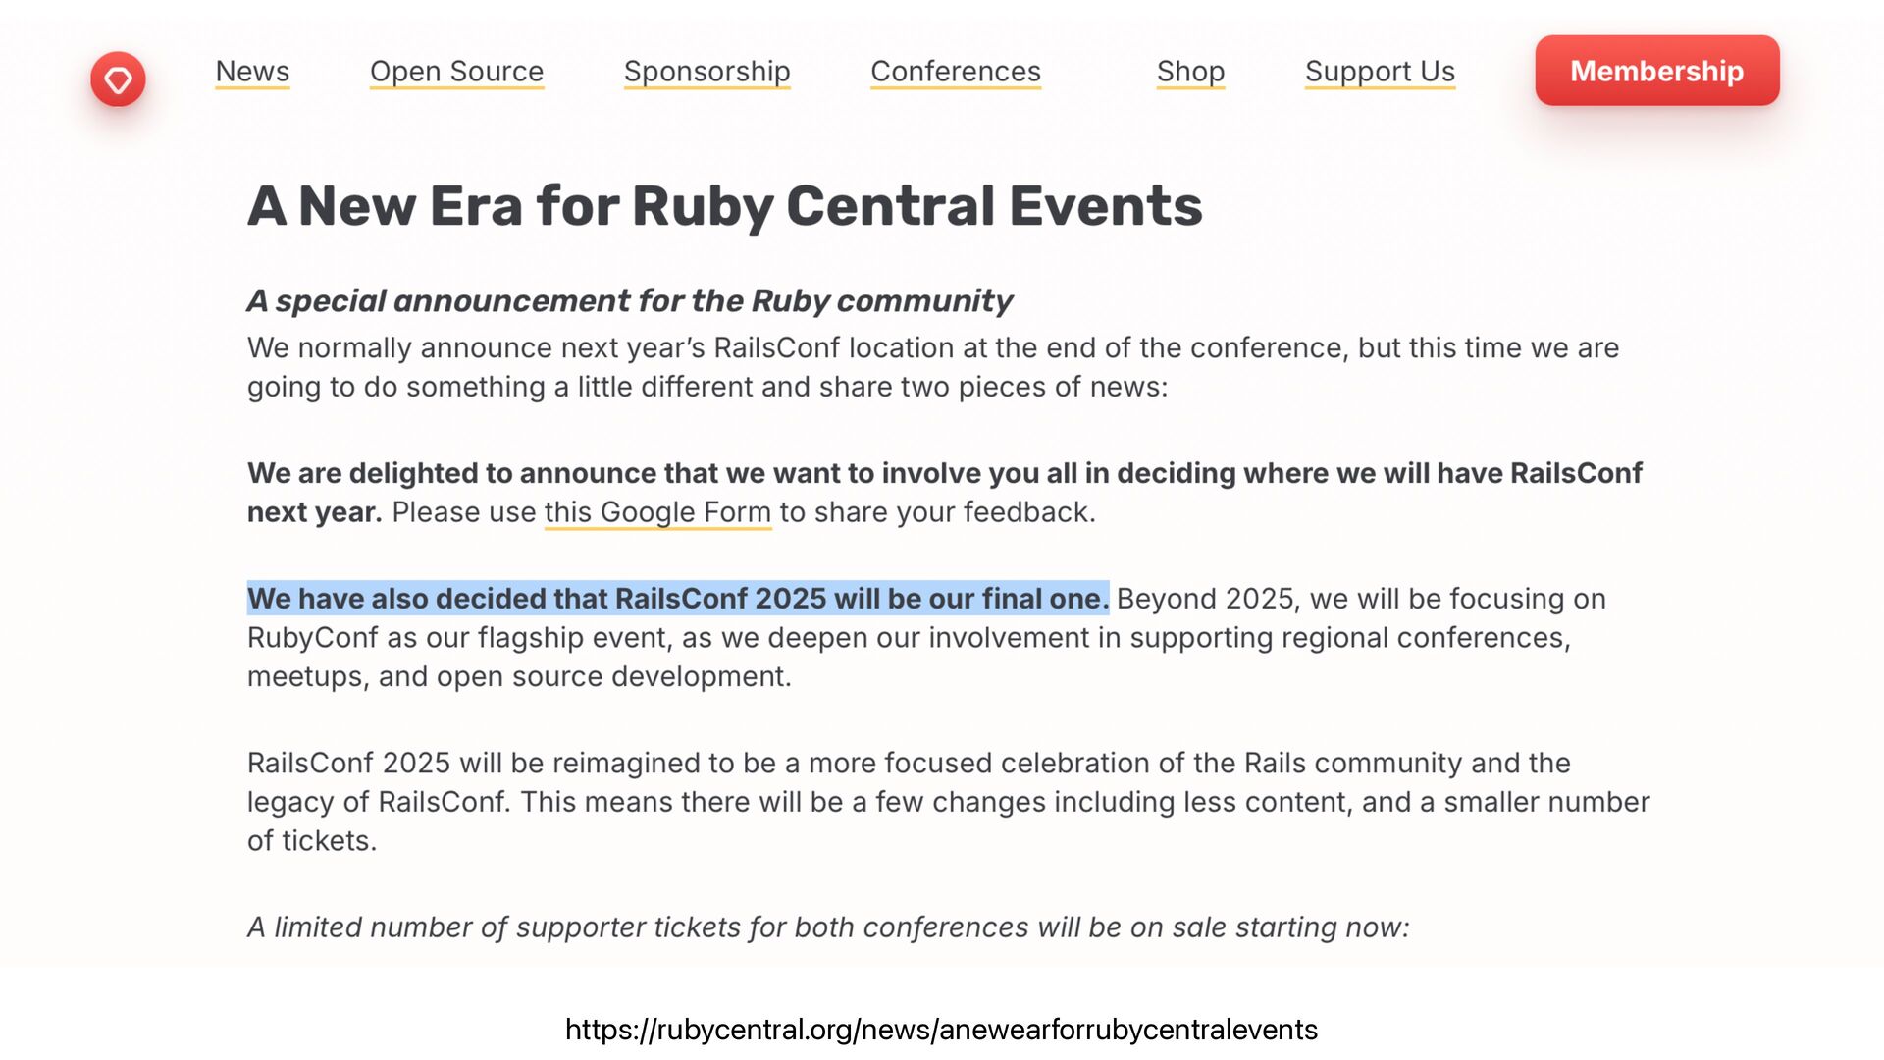The width and height of the screenshot is (1884, 1060).
Task: Open the Sponsorship menu item
Action: point(706,72)
